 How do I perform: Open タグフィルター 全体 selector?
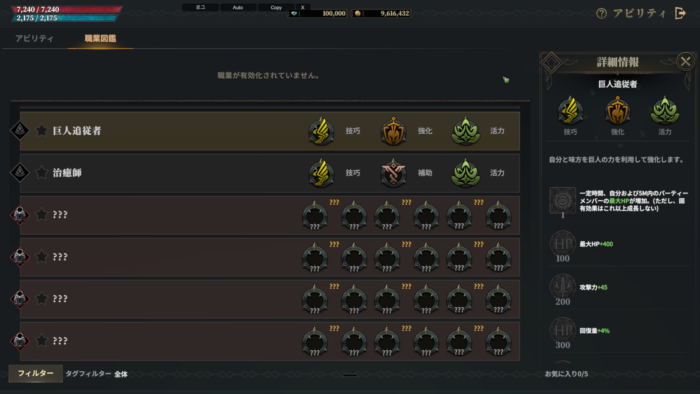pos(97,374)
